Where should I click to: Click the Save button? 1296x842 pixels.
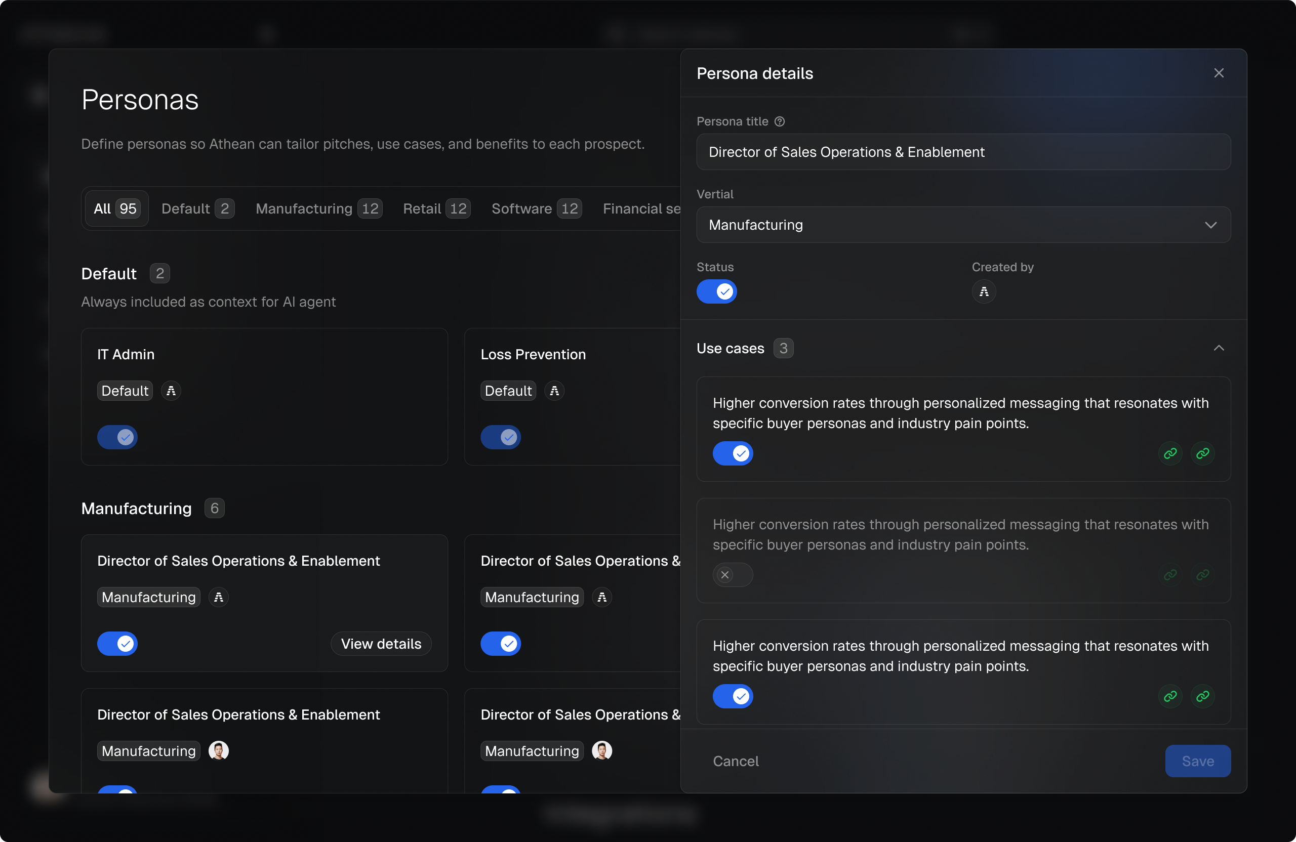[1197, 761]
